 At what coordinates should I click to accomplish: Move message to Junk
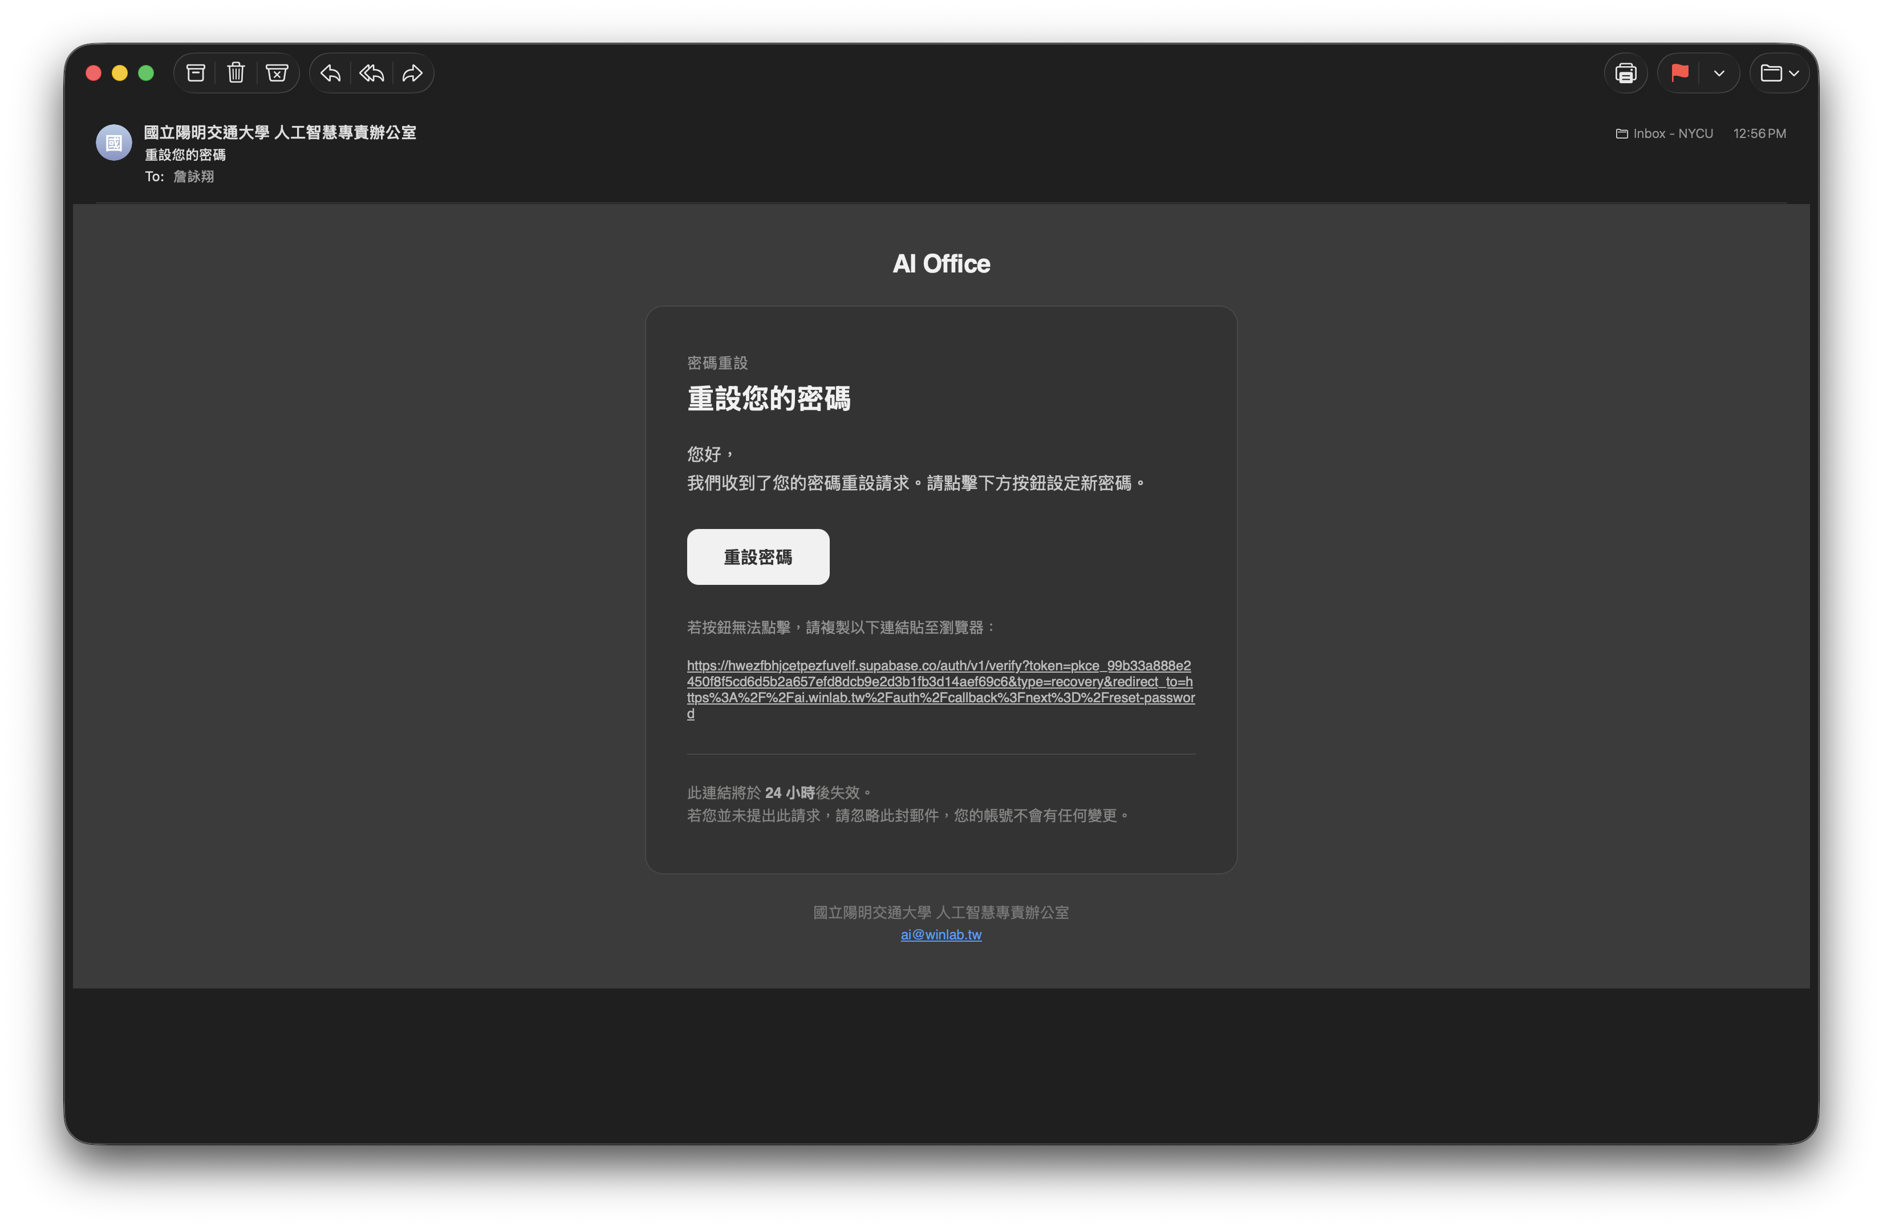277,74
